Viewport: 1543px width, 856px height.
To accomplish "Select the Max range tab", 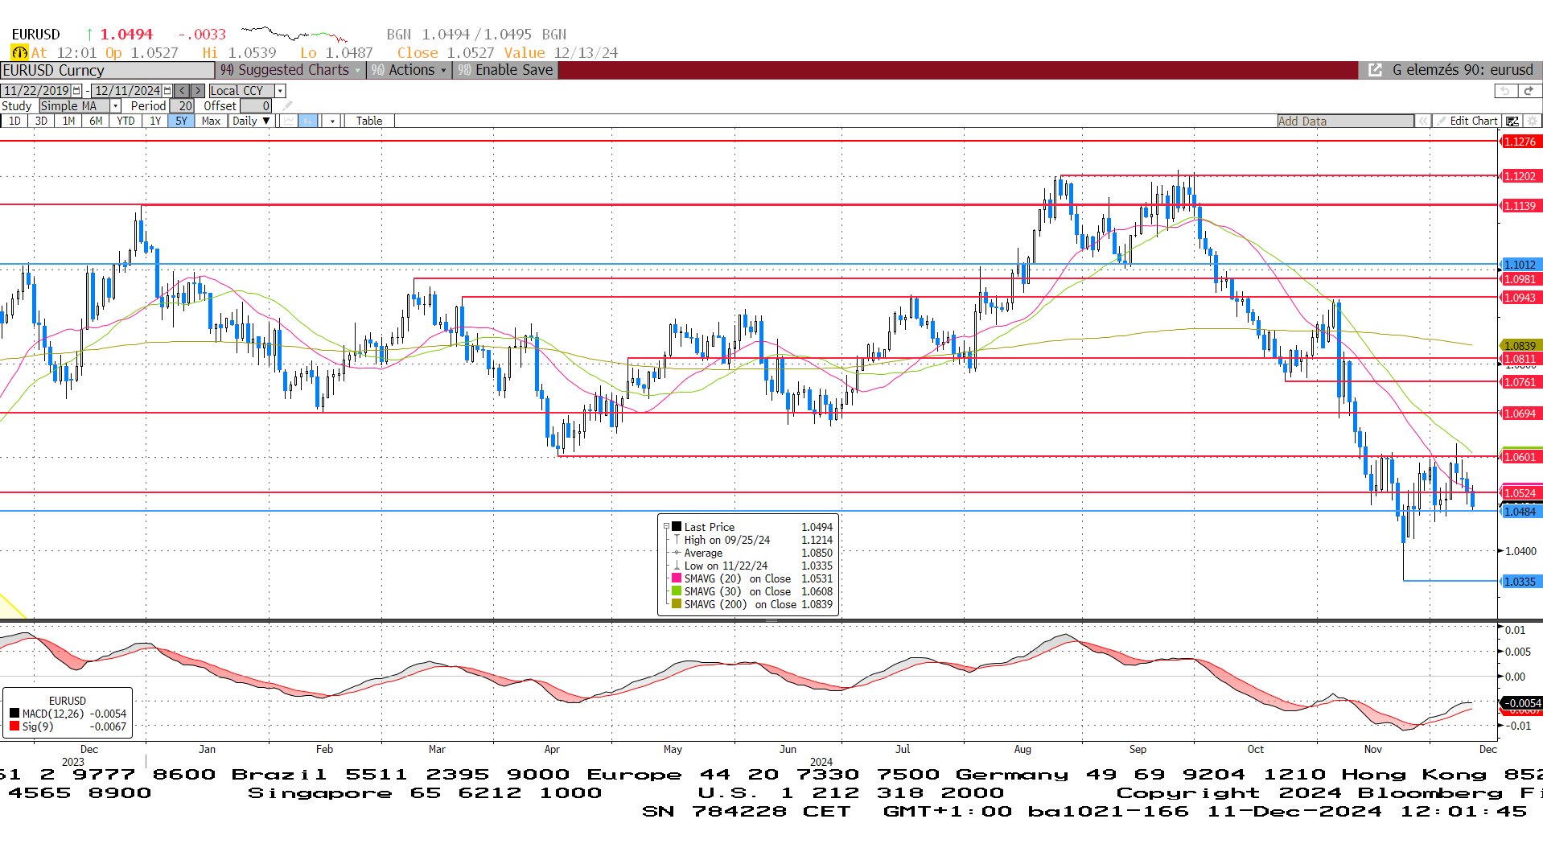I will click(211, 121).
